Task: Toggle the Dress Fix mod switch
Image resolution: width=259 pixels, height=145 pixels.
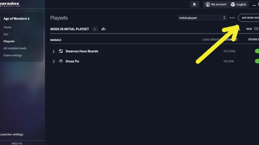Action: click(x=257, y=61)
